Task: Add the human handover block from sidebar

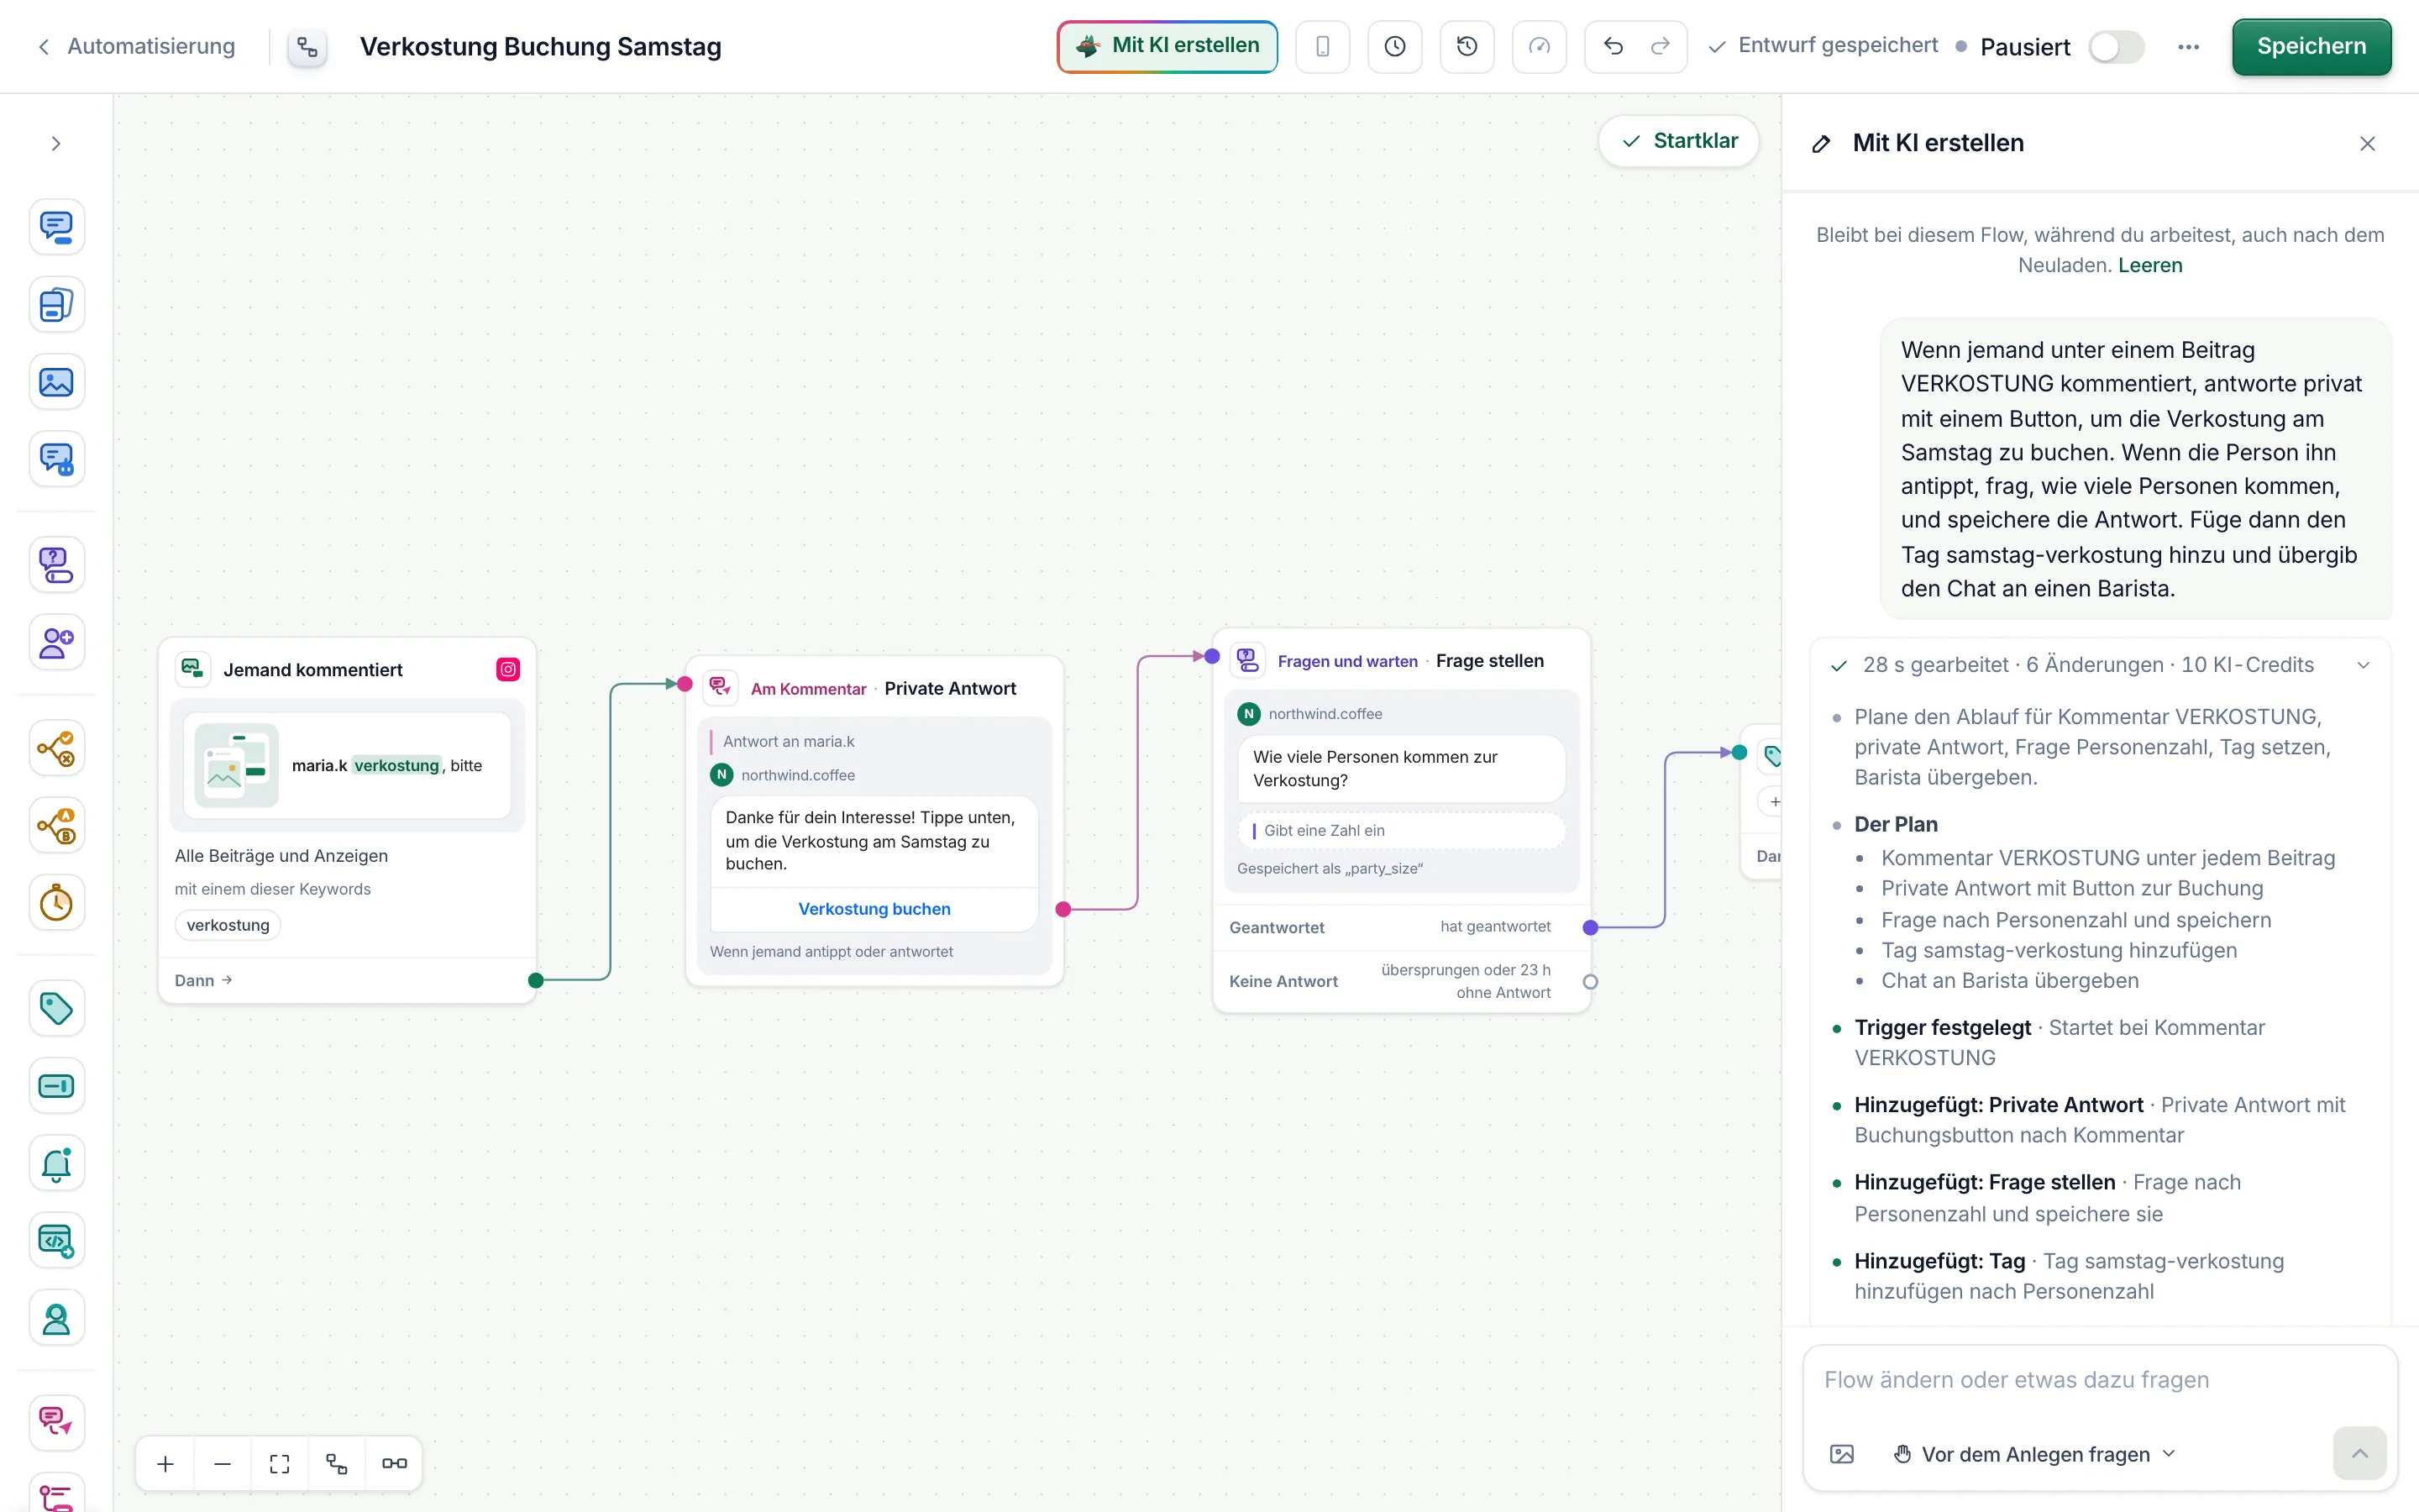Action: (56, 1319)
